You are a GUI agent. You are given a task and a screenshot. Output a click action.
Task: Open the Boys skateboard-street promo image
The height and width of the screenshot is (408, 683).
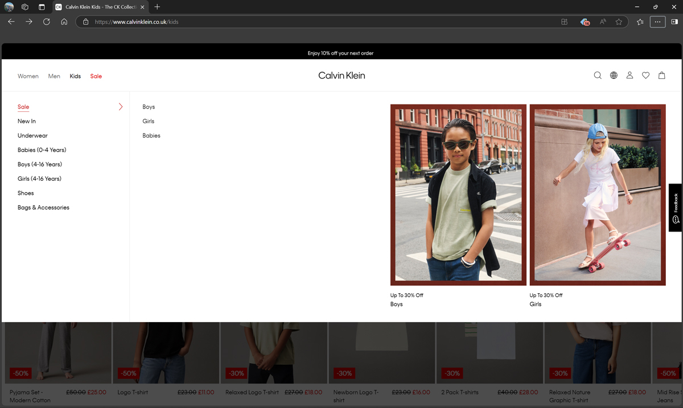[x=458, y=194]
